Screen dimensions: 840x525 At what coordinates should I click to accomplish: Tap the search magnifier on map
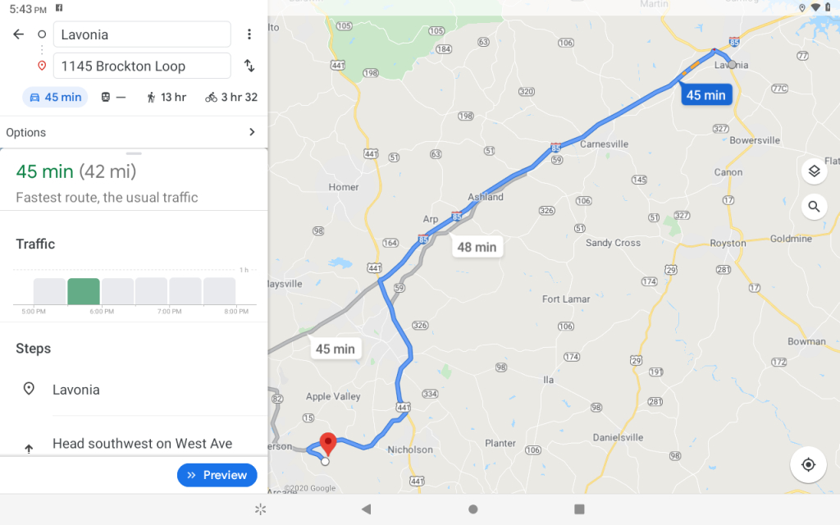tap(814, 207)
